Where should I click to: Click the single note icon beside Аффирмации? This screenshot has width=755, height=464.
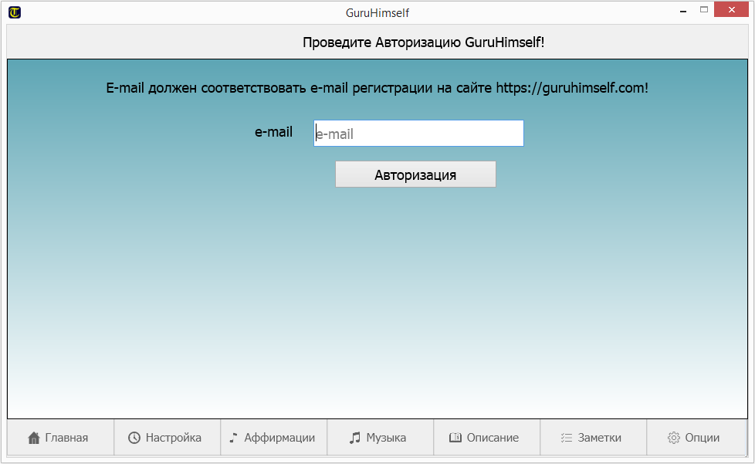234,438
